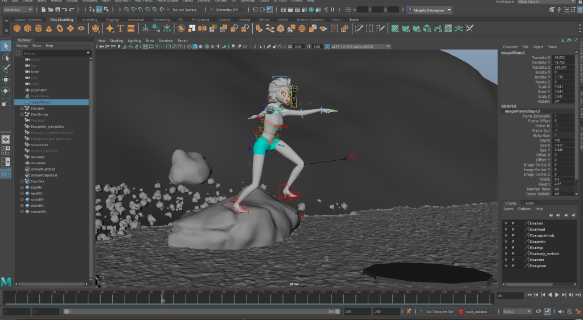Go to start of playback range

(529, 295)
